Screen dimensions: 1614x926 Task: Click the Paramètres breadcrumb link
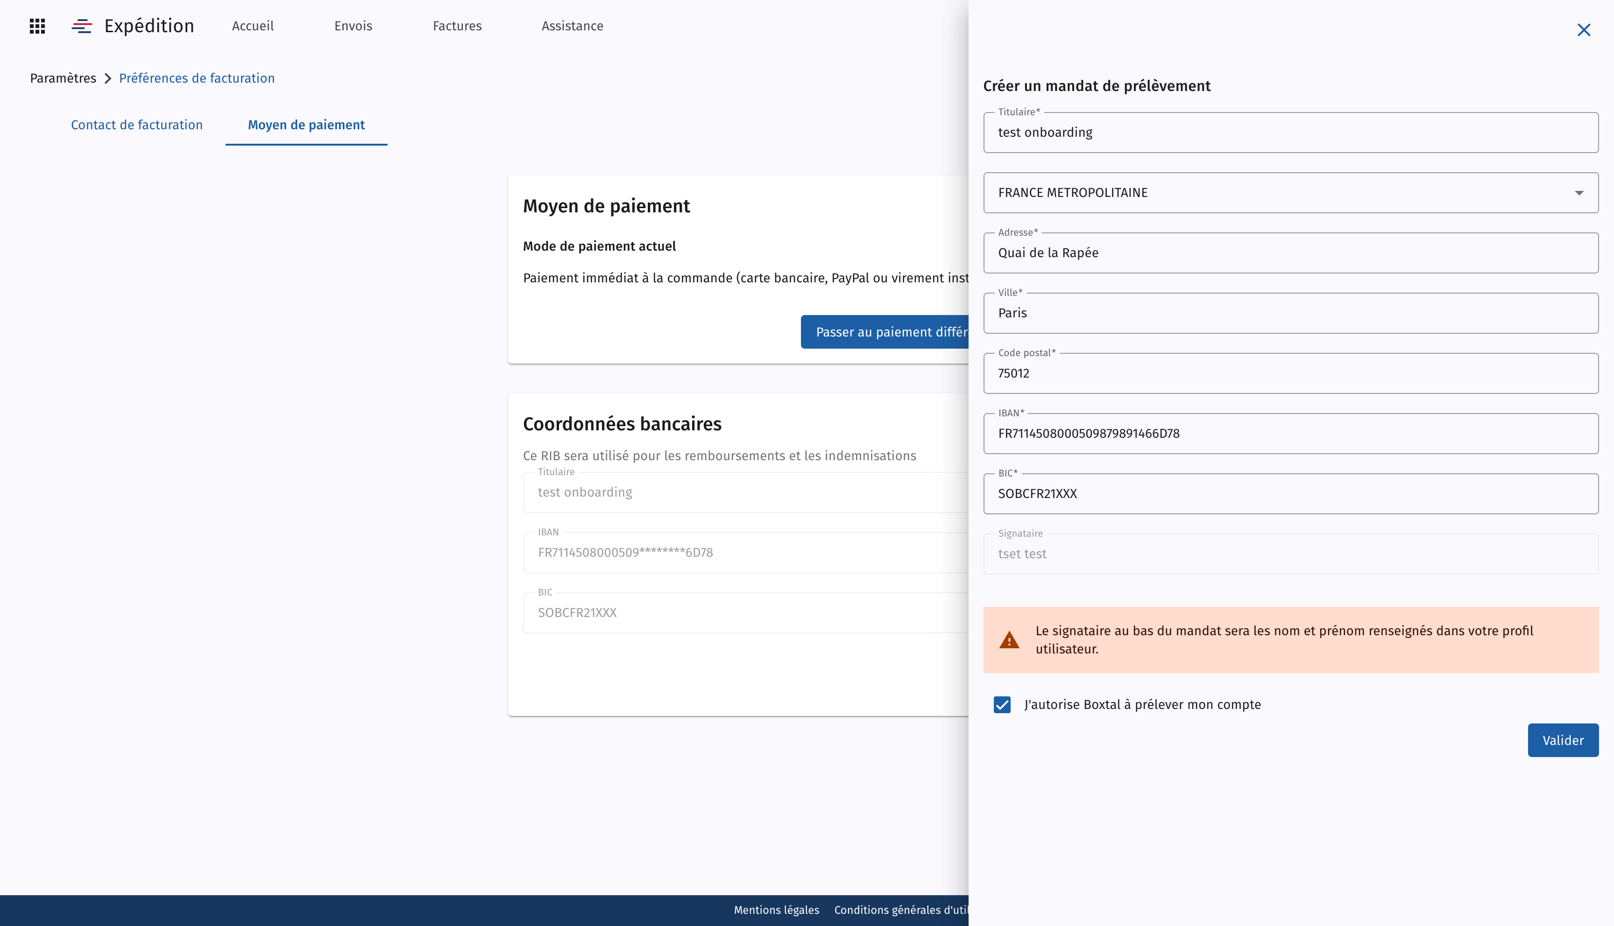pos(63,78)
